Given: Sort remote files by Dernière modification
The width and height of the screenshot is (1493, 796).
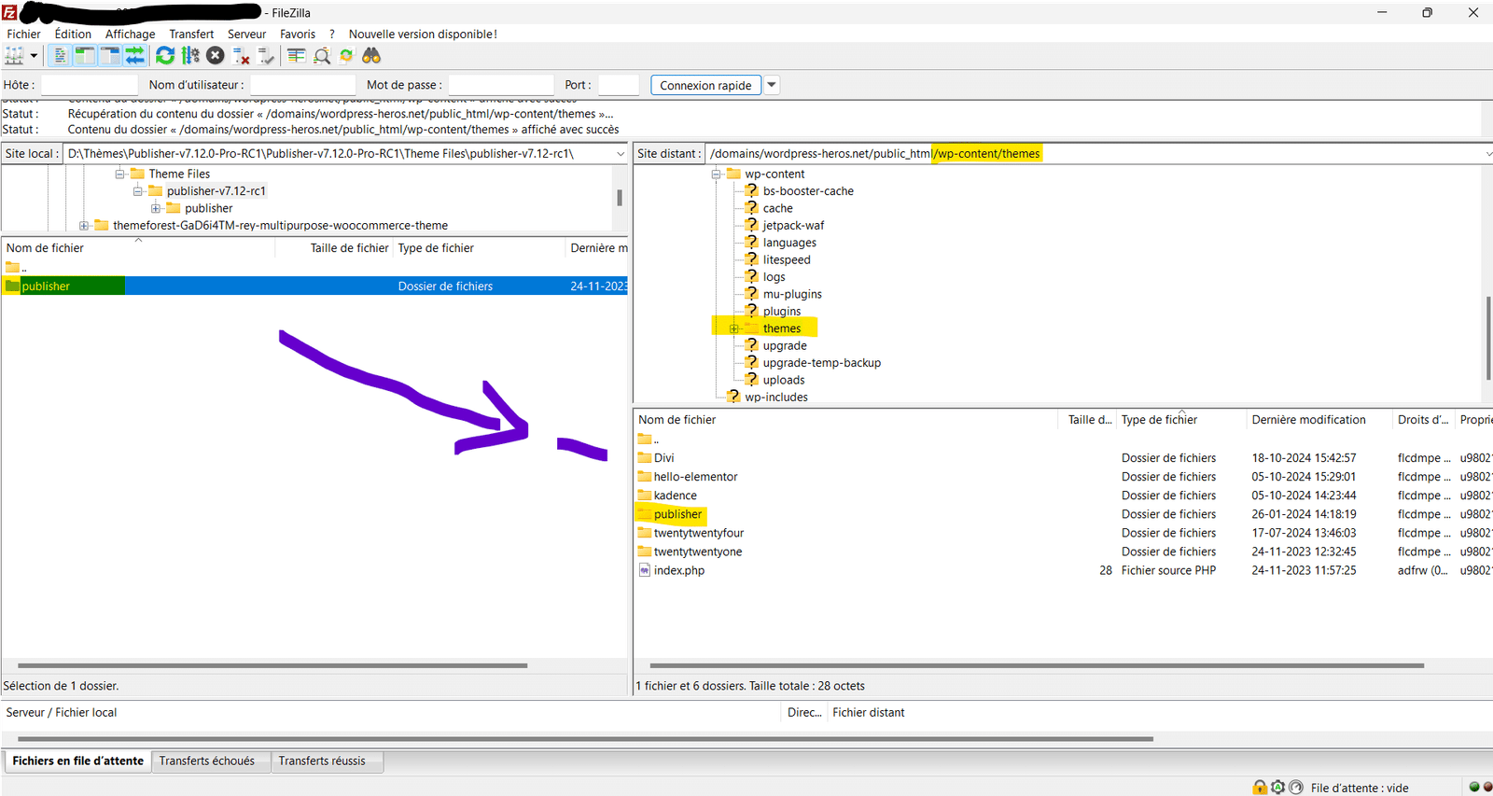Looking at the screenshot, I should (x=1308, y=420).
